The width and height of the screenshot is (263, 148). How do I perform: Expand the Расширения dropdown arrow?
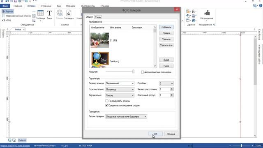207,21
